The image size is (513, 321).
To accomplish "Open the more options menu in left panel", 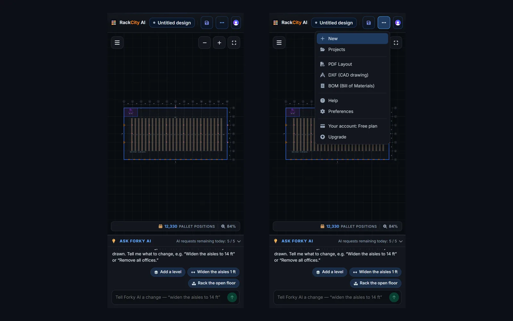I will pos(222,23).
